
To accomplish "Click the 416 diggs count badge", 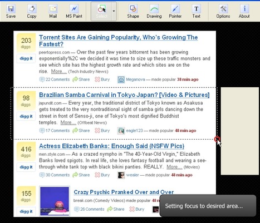I will coord(26,151).
